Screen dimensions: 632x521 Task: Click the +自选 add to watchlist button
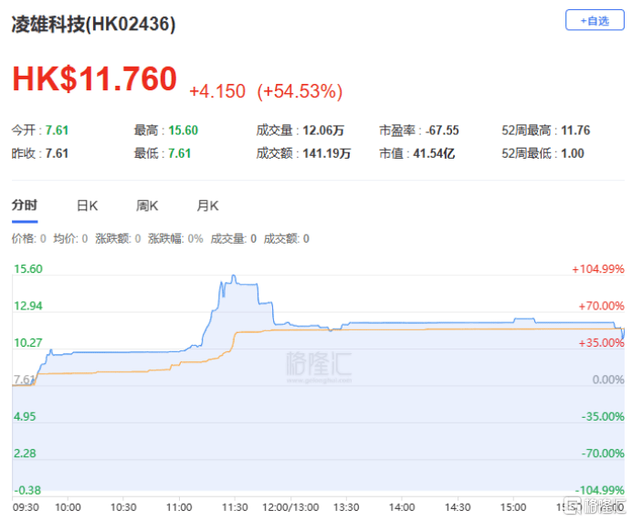595,20
